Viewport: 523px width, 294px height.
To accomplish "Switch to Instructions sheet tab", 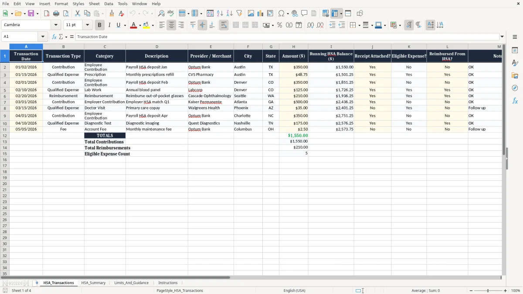I will 168,283.
